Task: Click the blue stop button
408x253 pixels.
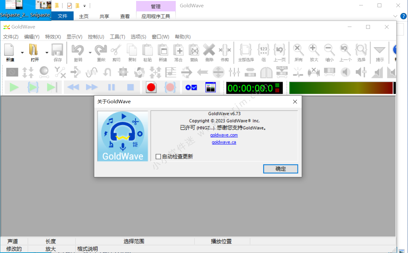Action: (130, 87)
